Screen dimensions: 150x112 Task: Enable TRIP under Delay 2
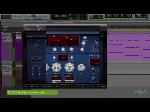tap(72, 82)
